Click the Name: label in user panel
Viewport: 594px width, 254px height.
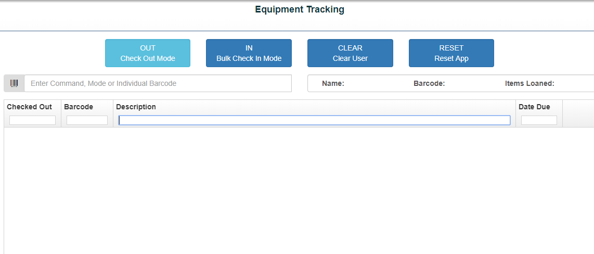point(333,83)
